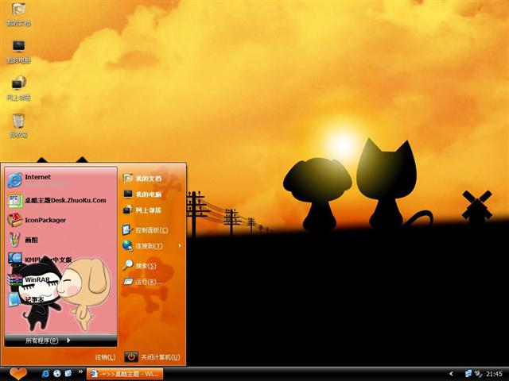Screen dimensions: 509x381
Task: Open the Network Neighborhood desktop icon
Action: pos(18,88)
